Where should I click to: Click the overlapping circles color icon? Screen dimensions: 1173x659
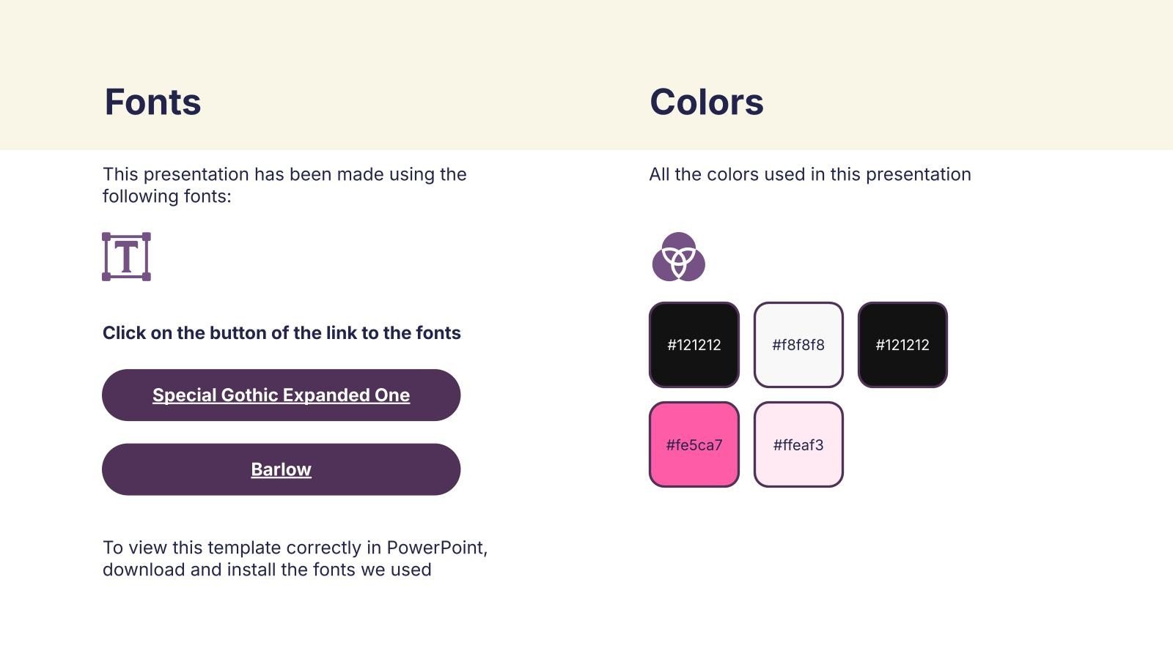(678, 257)
